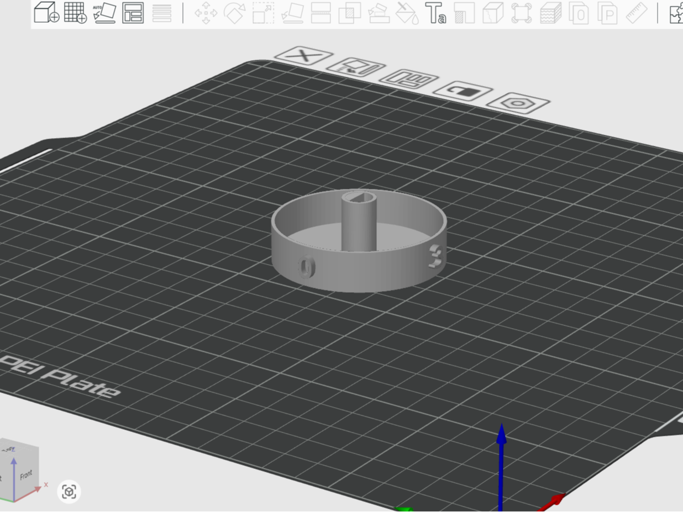This screenshot has height=512, width=683.
Task: Open the plate settings icon on the bed
Action: pos(518,104)
